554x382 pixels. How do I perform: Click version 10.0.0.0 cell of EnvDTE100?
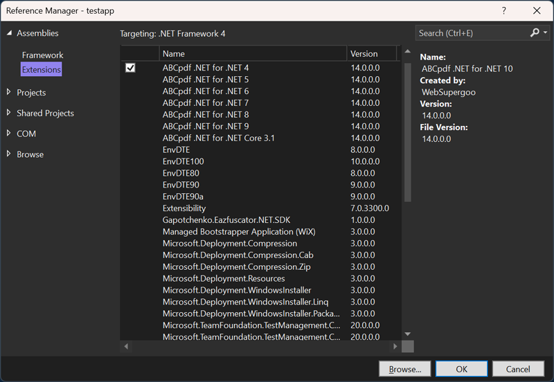365,161
